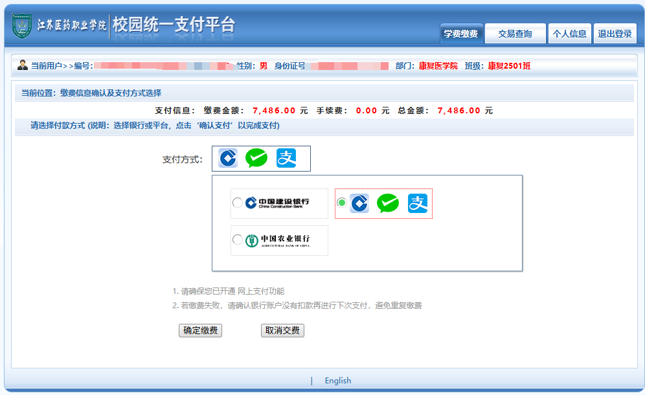Click the school crest logo in the header
Viewport: 645px width, 395px height.
pos(22,25)
